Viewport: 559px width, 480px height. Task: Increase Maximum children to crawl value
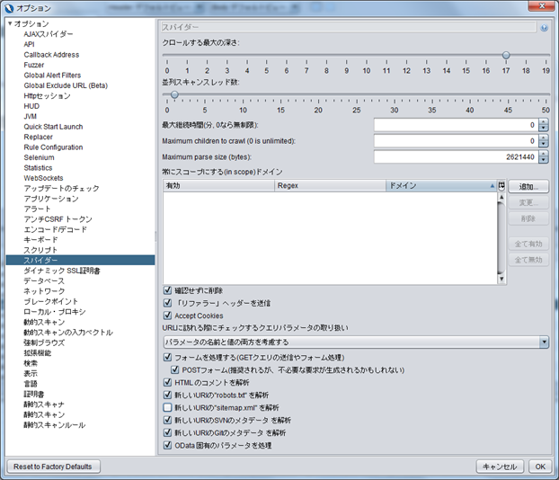click(544, 138)
